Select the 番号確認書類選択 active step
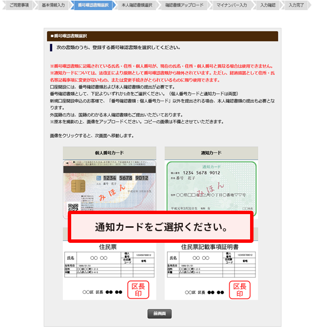Image resolution: width=312 pixels, height=327 pixels. (93, 5)
